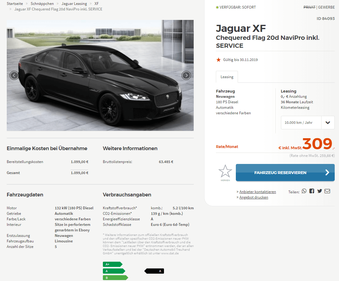Click the black Jaguar XF main photo
339x281 pixels.
[100, 75]
